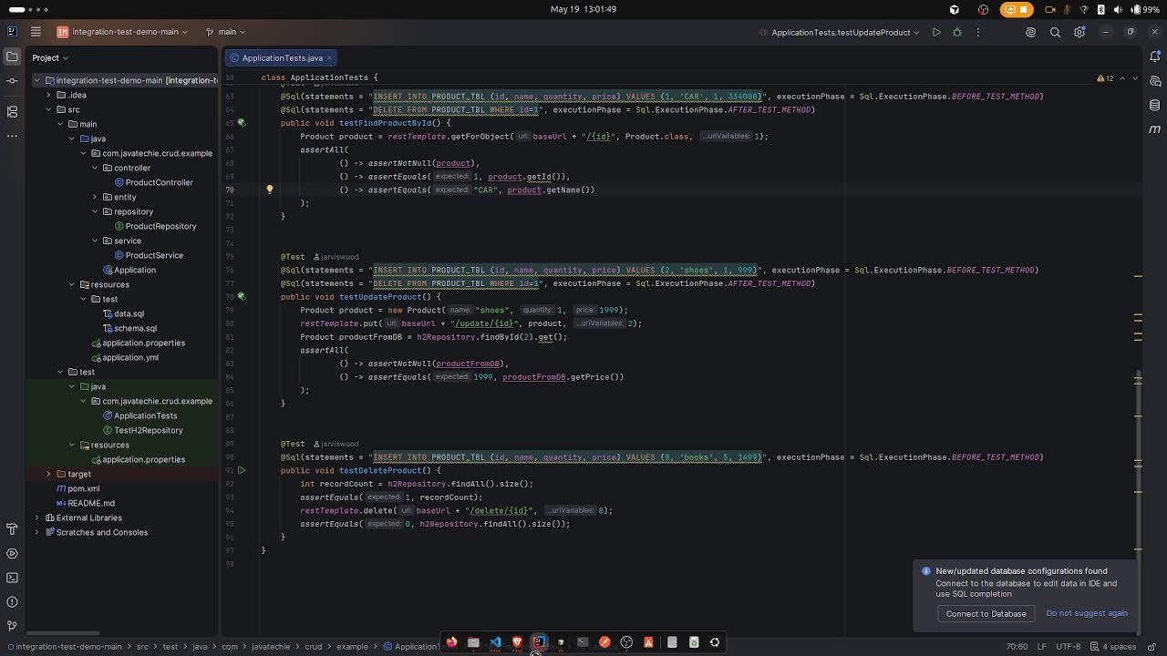Stop the screen recording in top bar
This screenshot has height=656, width=1167.
tap(1017, 9)
